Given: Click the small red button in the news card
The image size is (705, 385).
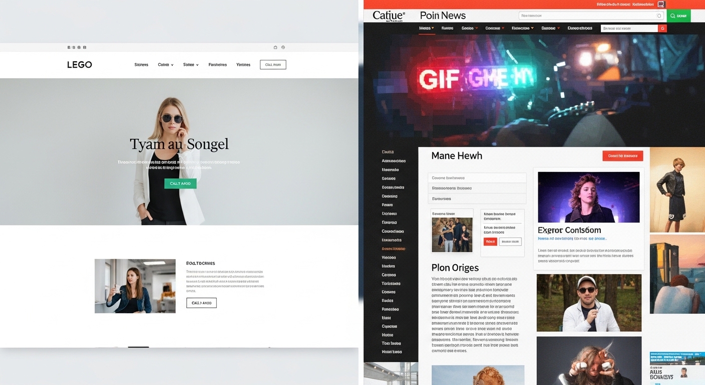Looking at the screenshot, I should 490,242.
